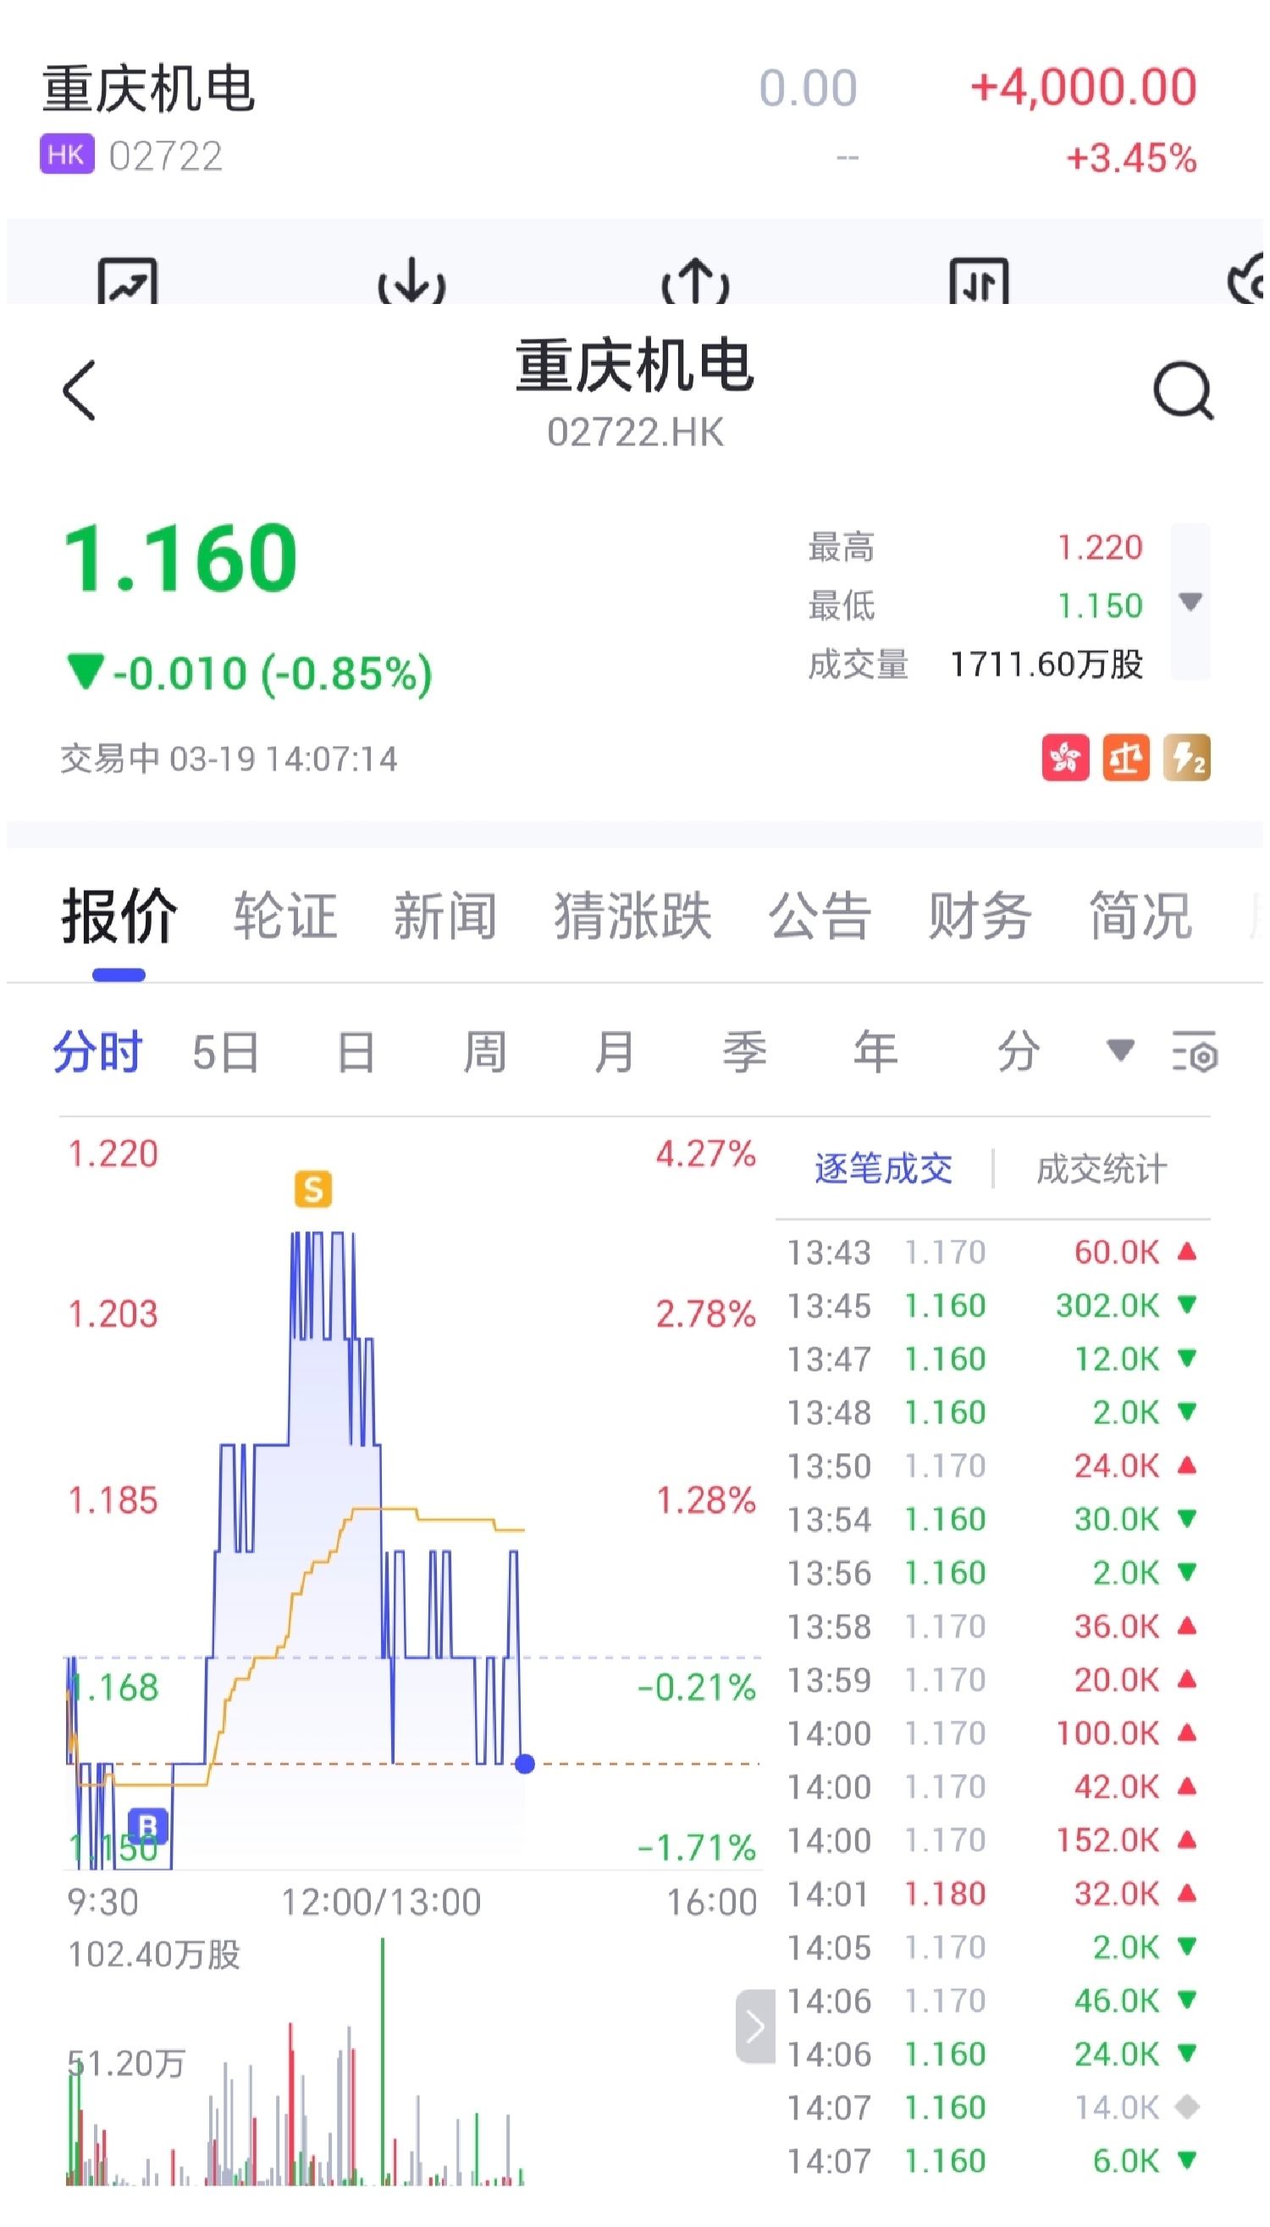Tap the current price 1.160
Viewport: 1270px width, 2227px height.
[180, 556]
